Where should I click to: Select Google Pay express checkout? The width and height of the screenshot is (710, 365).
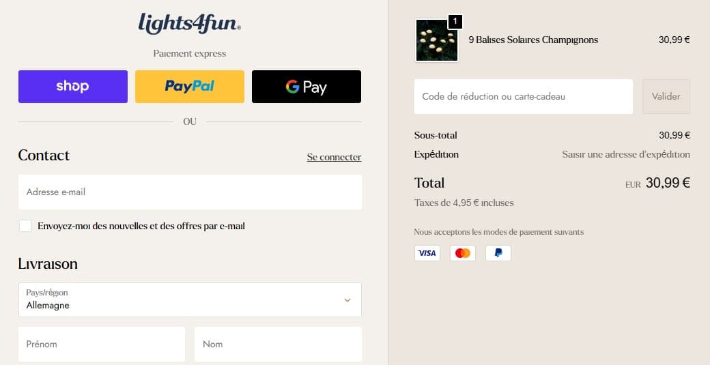[x=307, y=87]
